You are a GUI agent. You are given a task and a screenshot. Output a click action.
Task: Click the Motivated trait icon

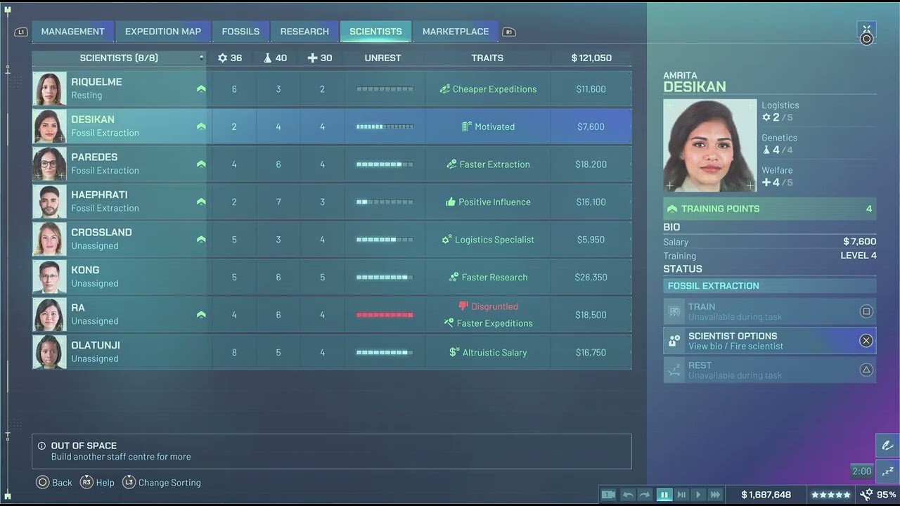click(x=466, y=126)
